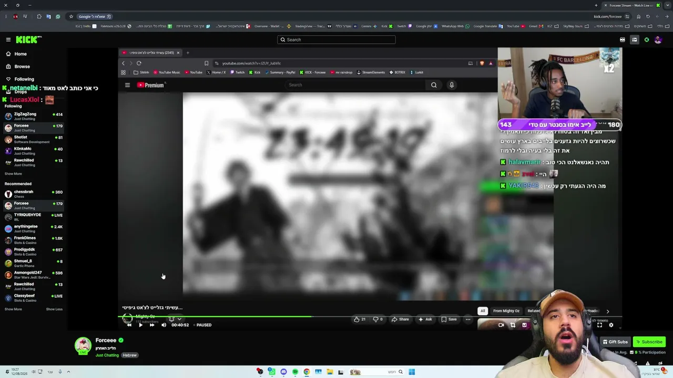Open the Windows Start menu
Screen dimensions: 673x378
click(x=412, y=372)
